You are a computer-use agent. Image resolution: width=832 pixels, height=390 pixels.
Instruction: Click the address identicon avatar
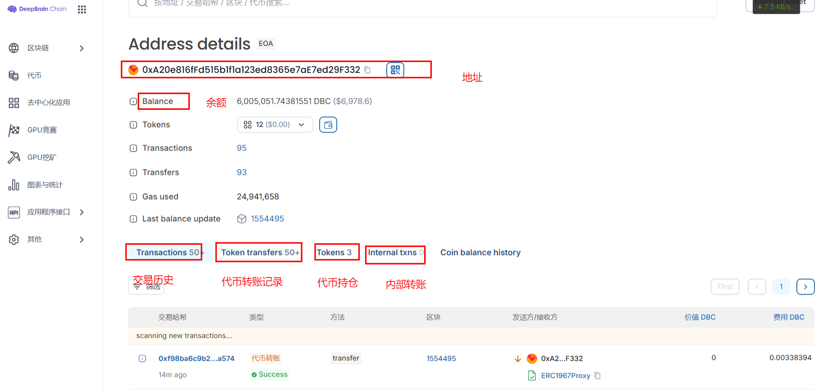click(133, 70)
